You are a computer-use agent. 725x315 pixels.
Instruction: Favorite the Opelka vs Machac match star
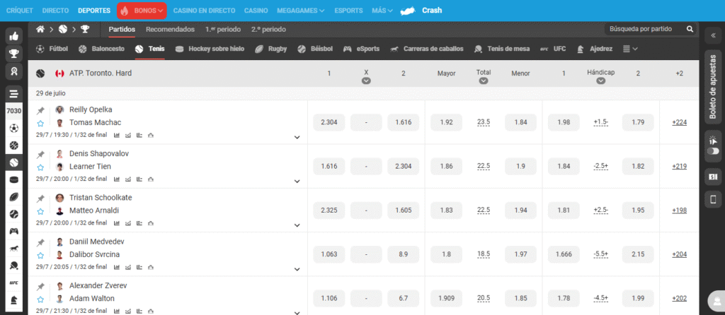(40, 123)
